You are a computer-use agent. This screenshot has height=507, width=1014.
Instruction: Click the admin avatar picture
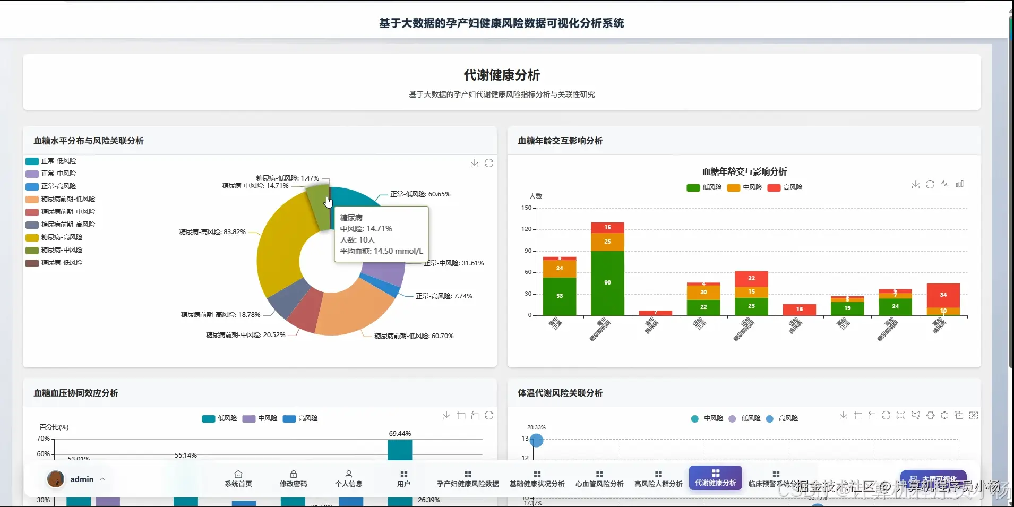tap(56, 479)
